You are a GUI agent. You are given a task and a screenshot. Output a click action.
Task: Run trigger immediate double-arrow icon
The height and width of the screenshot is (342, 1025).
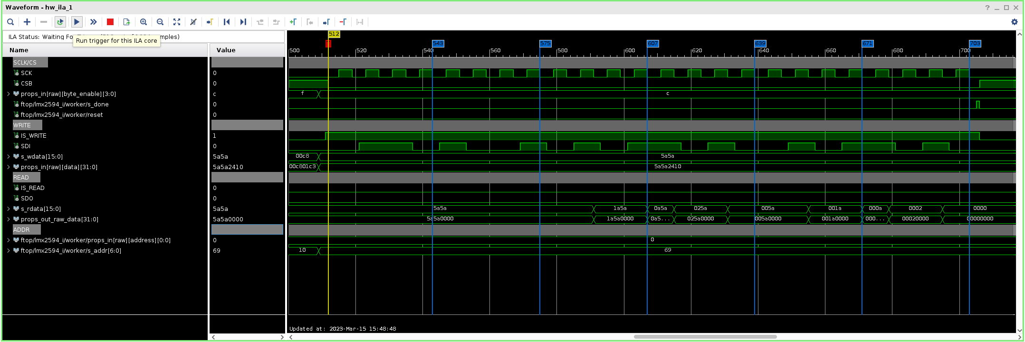point(94,22)
